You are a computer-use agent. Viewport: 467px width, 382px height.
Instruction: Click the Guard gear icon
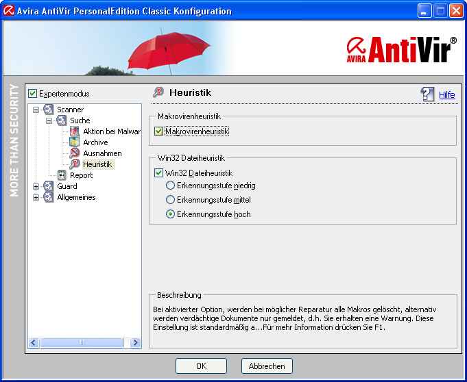pyautogui.click(x=48, y=186)
